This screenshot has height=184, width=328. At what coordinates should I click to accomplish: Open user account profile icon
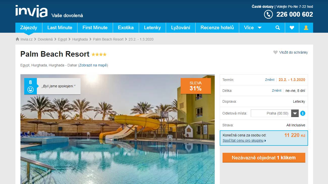coord(306,28)
